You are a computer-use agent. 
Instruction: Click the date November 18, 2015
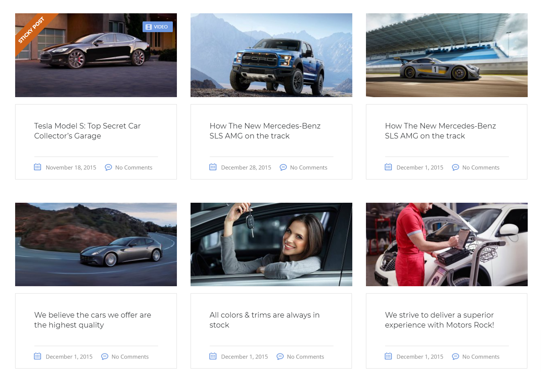coord(71,168)
